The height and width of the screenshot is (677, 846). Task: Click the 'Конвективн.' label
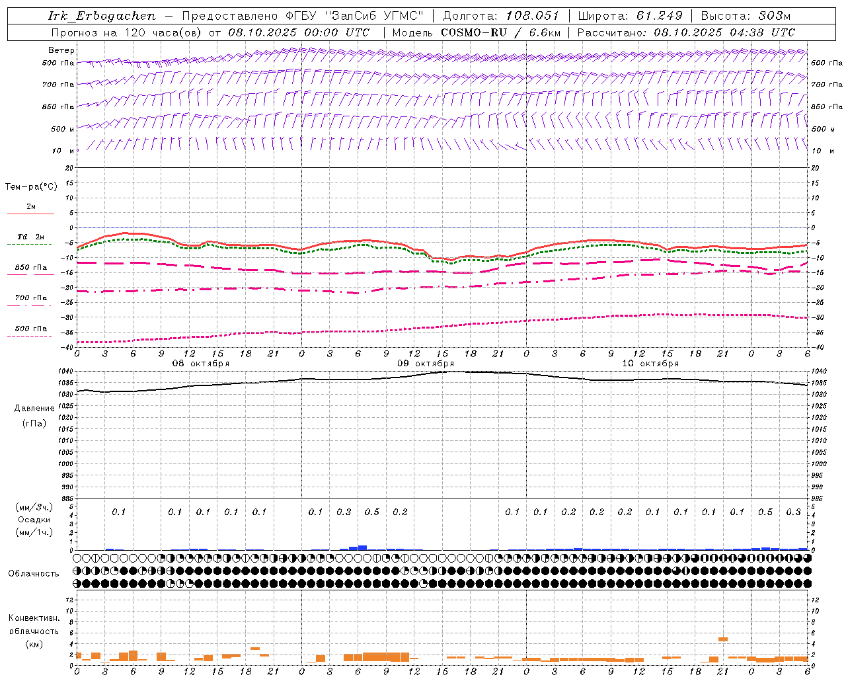coord(34,618)
